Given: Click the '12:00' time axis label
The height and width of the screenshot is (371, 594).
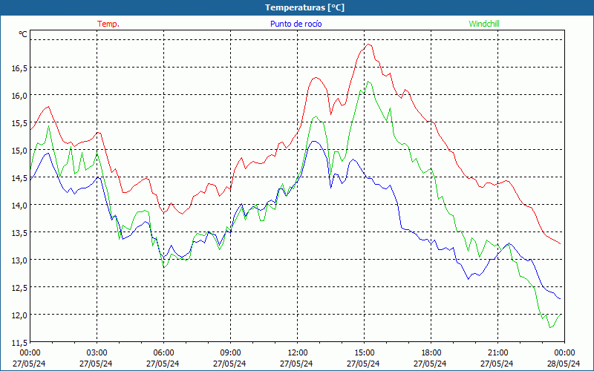Looking at the screenshot, I should point(298,352).
